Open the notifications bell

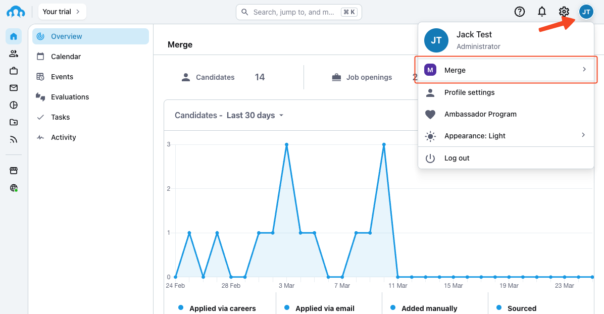[x=542, y=12]
